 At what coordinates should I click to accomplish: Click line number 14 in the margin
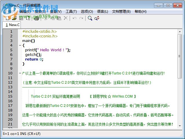click(x=10, y=92)
